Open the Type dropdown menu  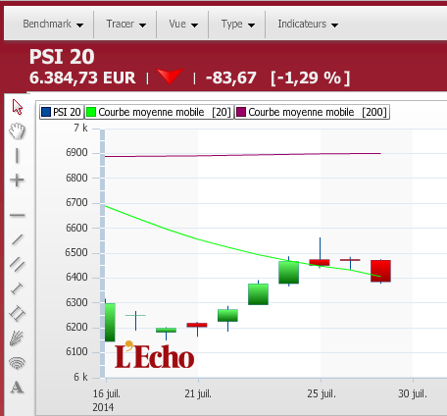(x=238, y=24)
